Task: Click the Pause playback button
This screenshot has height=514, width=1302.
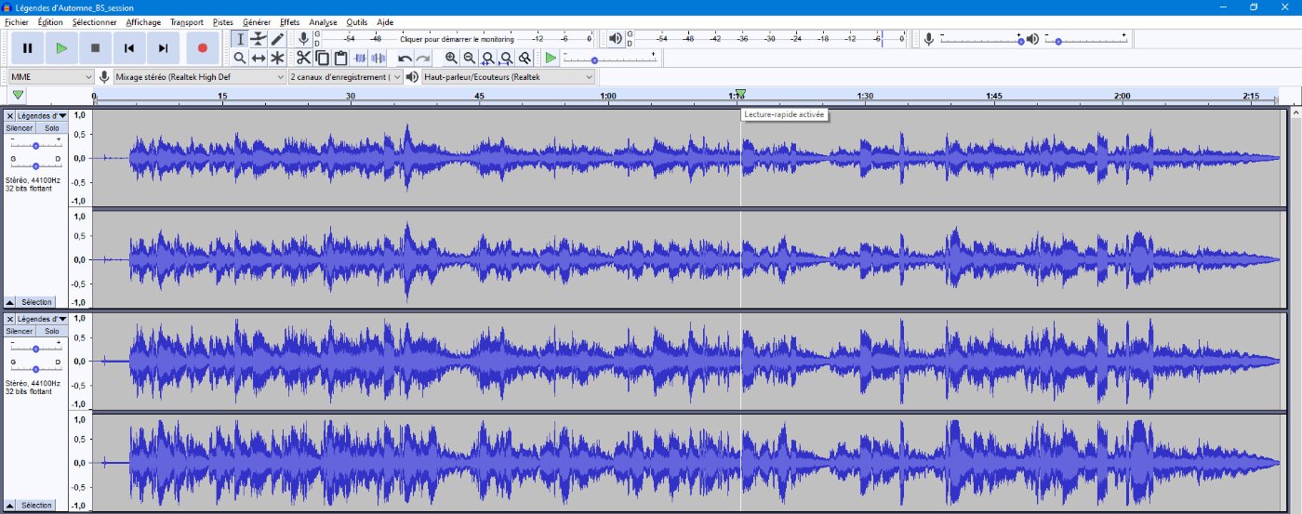Action: tap(28, 47)
